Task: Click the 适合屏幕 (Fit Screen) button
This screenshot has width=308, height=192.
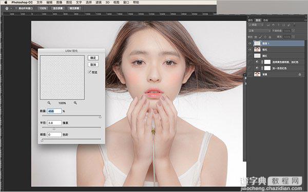Action: pyautogui.click(x=57, y=8)
